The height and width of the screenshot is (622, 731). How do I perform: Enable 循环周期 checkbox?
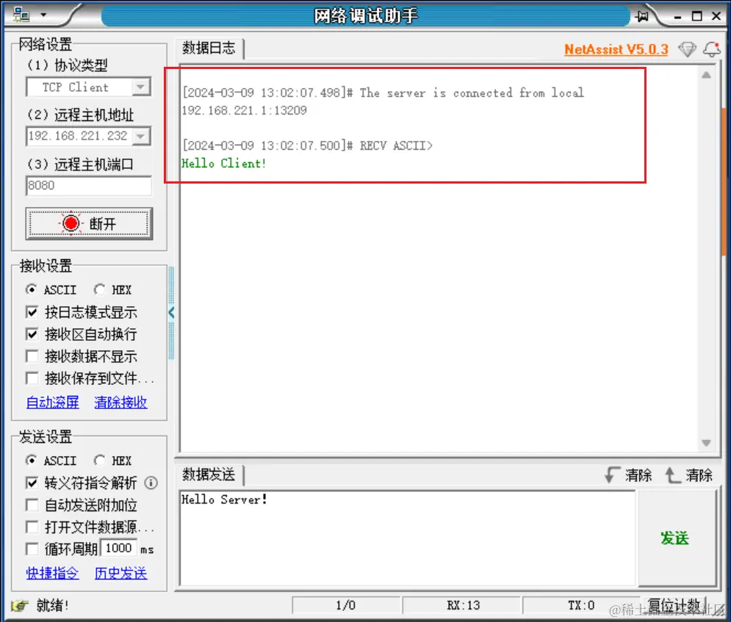point(32,549)
